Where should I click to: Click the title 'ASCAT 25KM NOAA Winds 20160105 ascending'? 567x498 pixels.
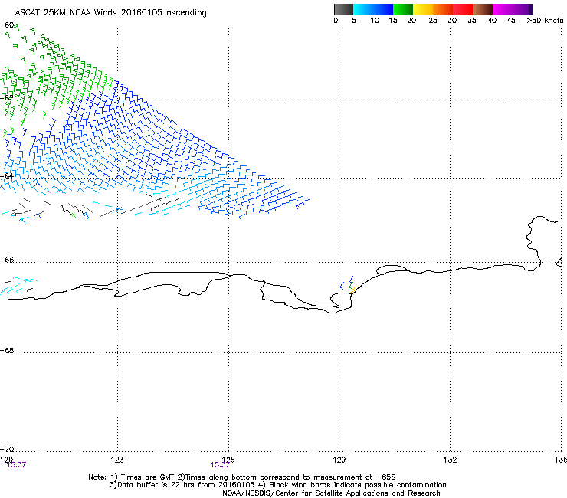tap(110, 13)
